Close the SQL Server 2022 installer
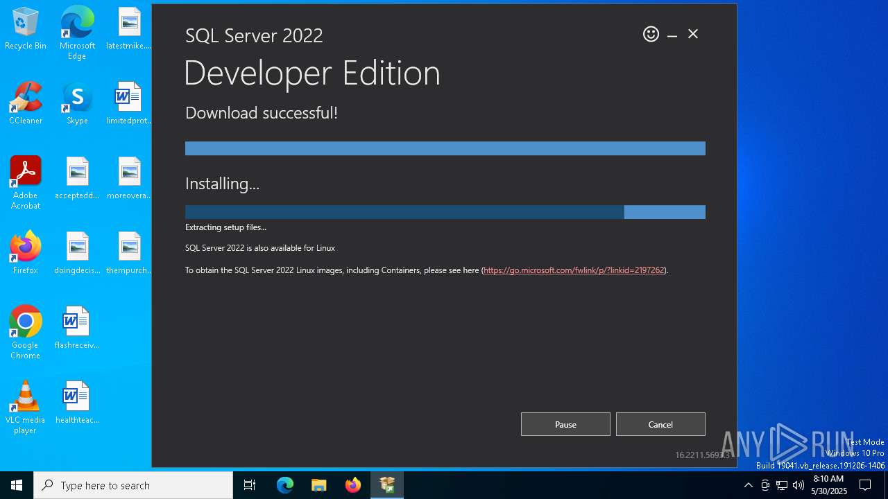 693,34
